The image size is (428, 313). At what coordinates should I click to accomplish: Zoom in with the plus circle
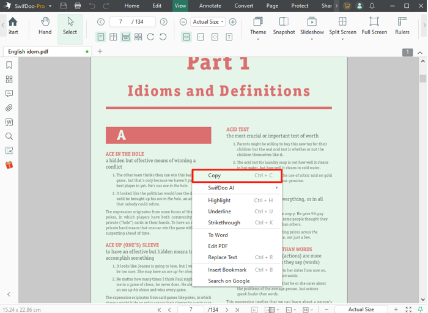tap(232, 22)
